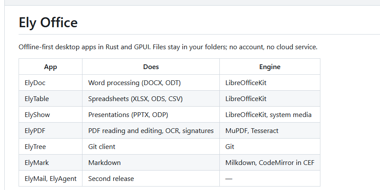Click the Markdown cell
Viewport: 380px width, 190px height.
pyautogui.click(x=151, y=163)
